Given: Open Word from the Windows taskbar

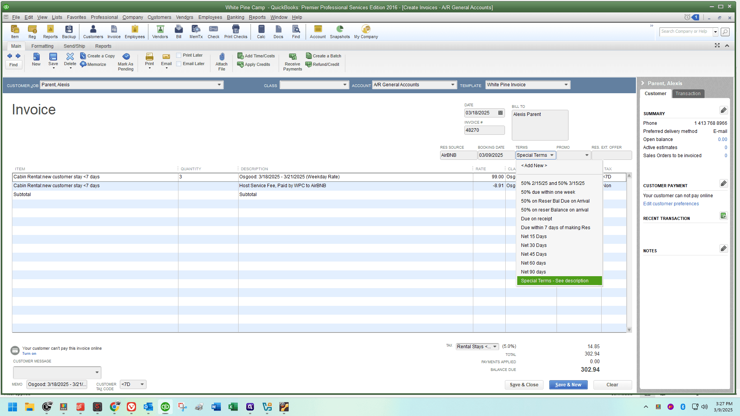Looking at the screenshot, I should pyautogui.click(x=216, y=407).
